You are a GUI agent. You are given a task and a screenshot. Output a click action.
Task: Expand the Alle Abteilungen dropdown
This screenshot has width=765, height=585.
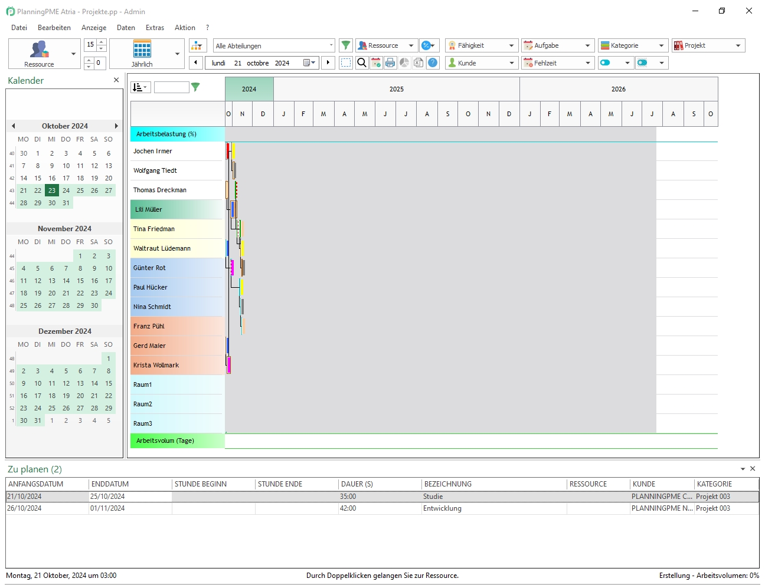(331, 45)
